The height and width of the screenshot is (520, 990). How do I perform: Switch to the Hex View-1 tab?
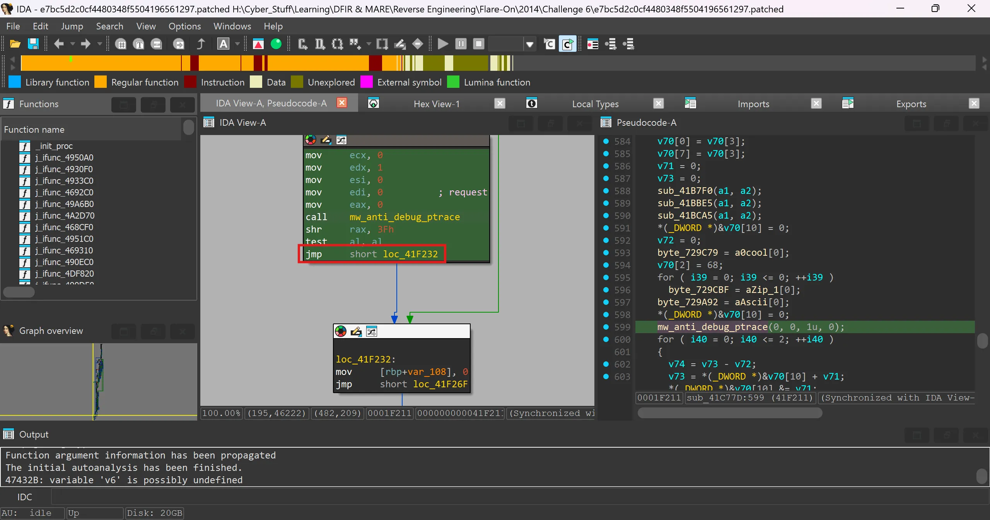coord(436,104)
